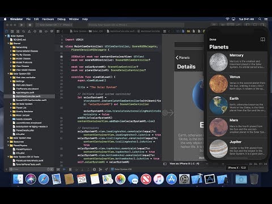Click Debug View Hierarchy in debug bar
Screen dimensions: 272x204
point(94,169)
